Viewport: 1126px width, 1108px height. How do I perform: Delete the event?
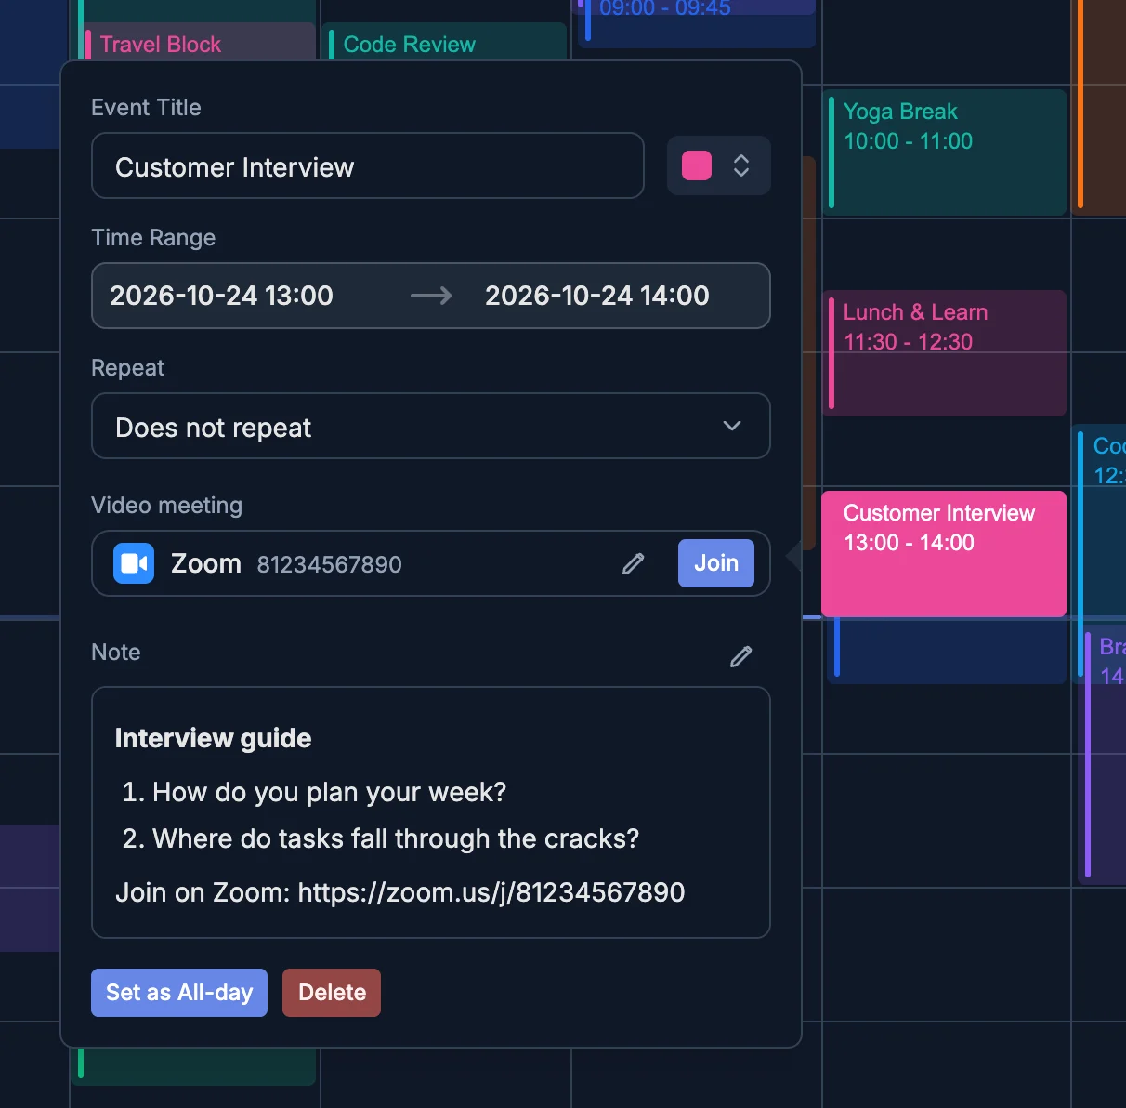(332, 993)
